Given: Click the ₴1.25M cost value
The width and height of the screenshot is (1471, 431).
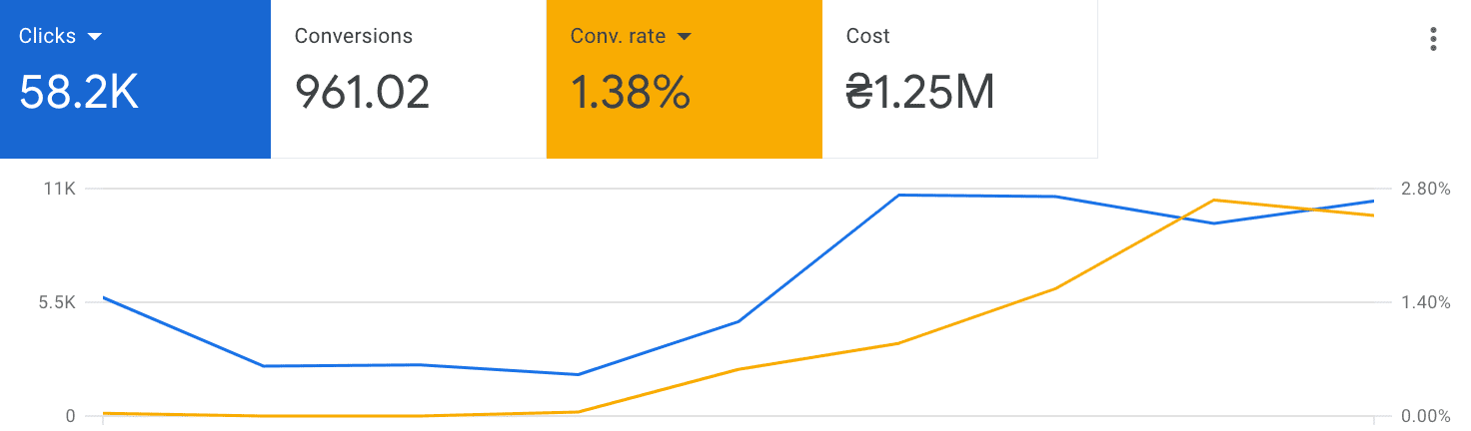Looking at the screenshot, I should (919, 93).
